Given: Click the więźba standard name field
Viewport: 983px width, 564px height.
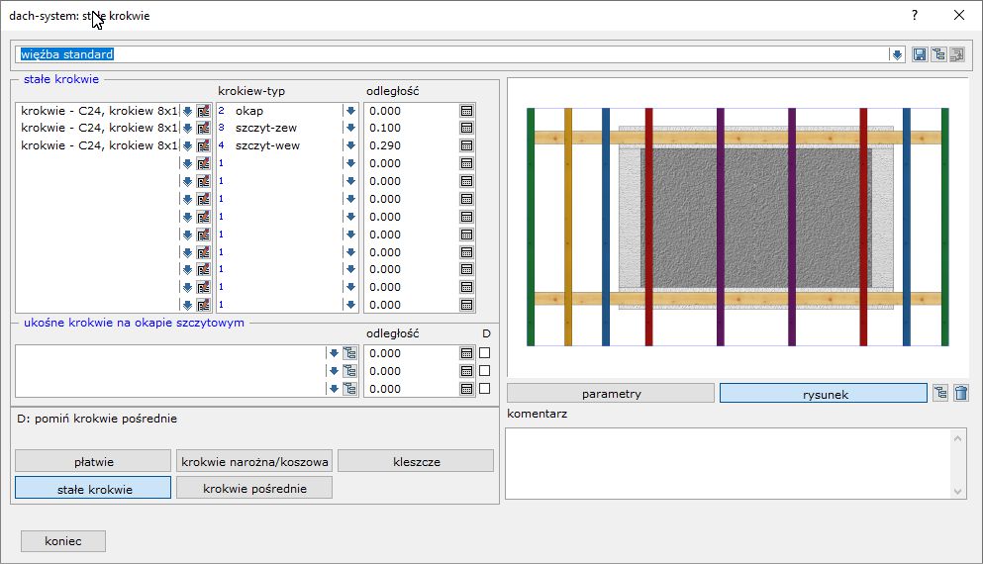Looking at the screenshot, I should pos(451,54).
